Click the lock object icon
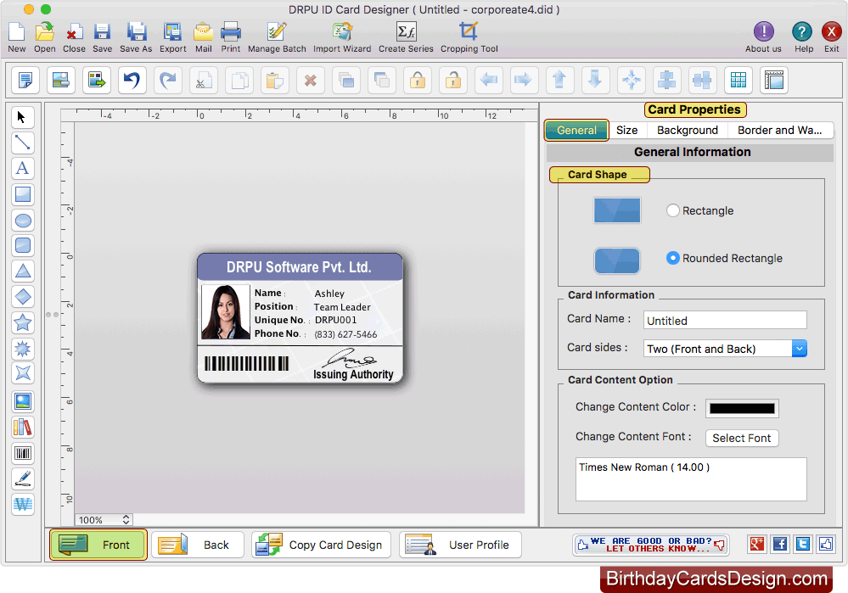Viewport: 848px width, 593px height. point(418,81)
